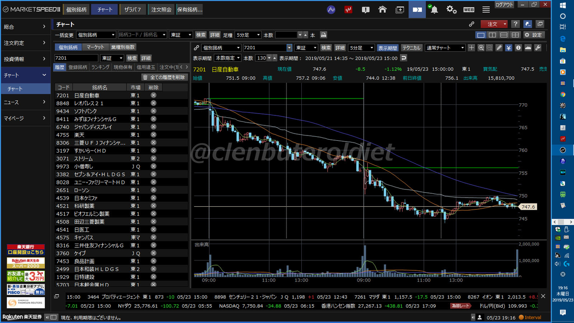Select the 業種別指数 list mode button
Viewport: 574px width, 323px height.
click(x=122, y=47)
